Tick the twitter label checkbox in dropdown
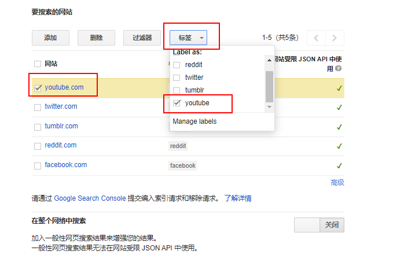This screenshot has height=262, width=404. (x=177, y=78)
